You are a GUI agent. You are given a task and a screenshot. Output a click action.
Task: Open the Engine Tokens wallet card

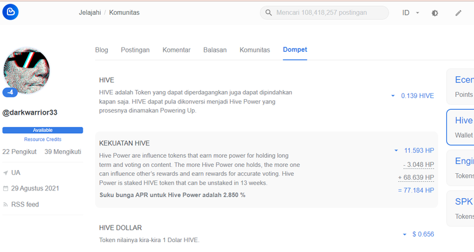(x=460, y=168)
